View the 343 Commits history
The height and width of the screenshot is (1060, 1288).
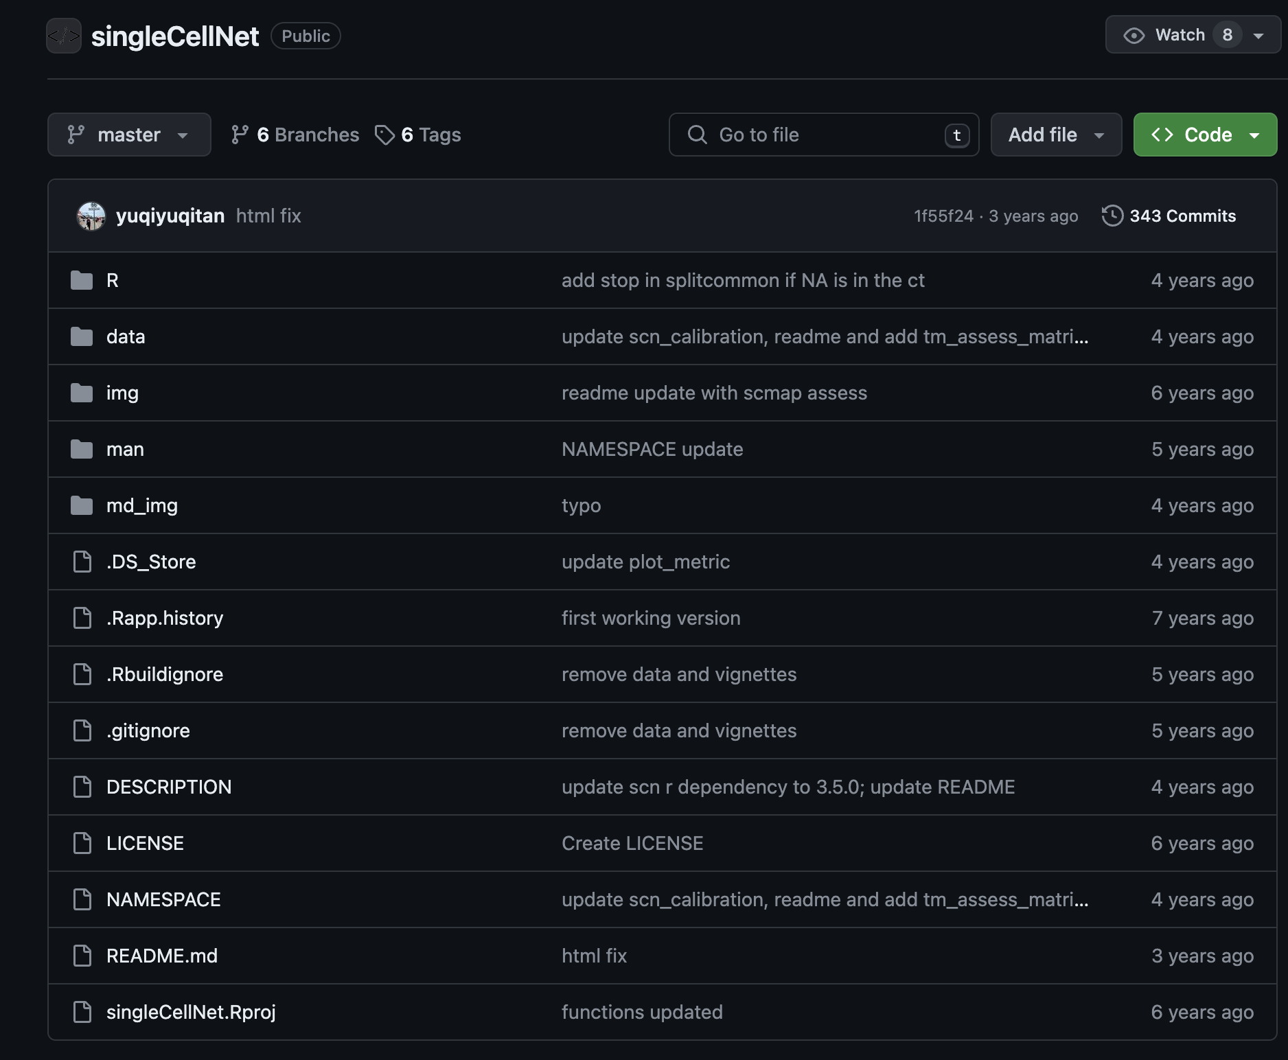1169,216
